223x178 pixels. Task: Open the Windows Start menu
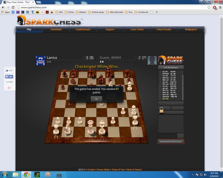click(4, 175)
